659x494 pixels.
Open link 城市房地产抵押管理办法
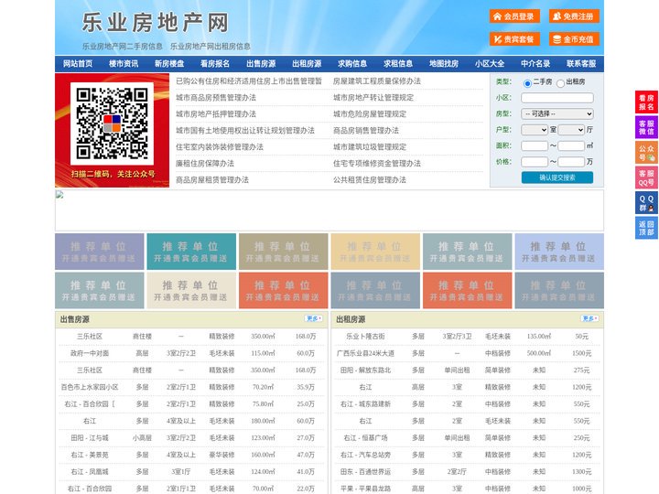click(216, 113)
